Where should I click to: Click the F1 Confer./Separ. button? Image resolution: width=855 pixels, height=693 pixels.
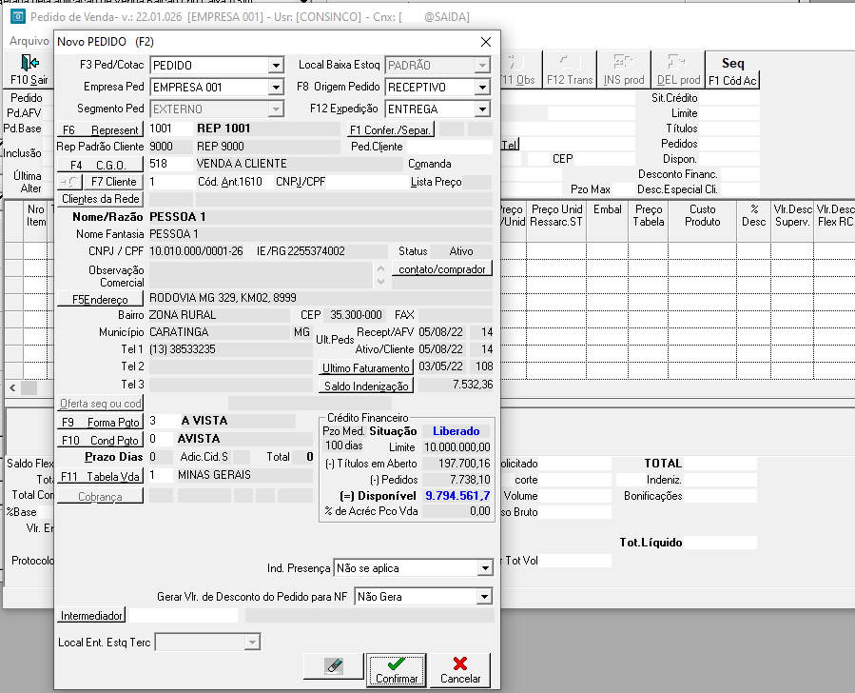(x=391, y=129)
